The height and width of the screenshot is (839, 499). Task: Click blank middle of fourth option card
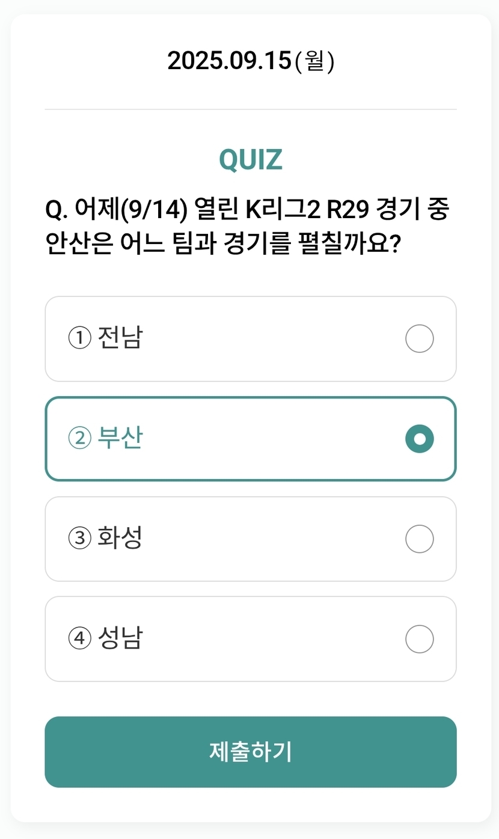[271, 639]
